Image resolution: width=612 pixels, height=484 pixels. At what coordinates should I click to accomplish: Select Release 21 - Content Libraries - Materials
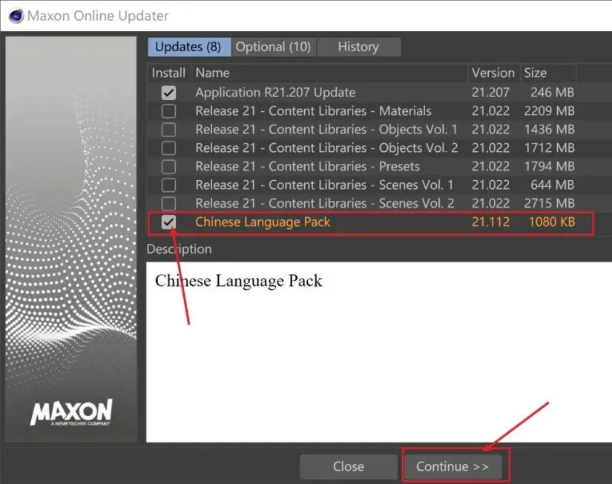click(x=313, y=110)
